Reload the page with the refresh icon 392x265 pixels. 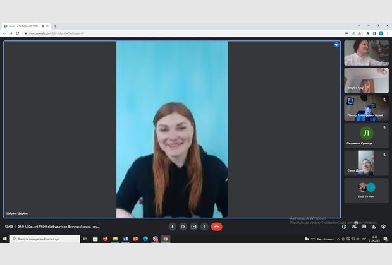(18, 33)
